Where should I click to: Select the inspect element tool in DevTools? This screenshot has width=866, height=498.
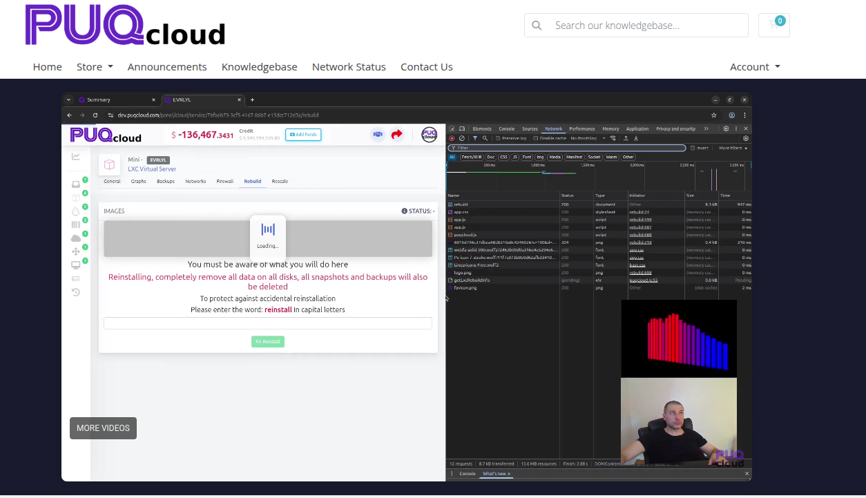pos(452,128)
